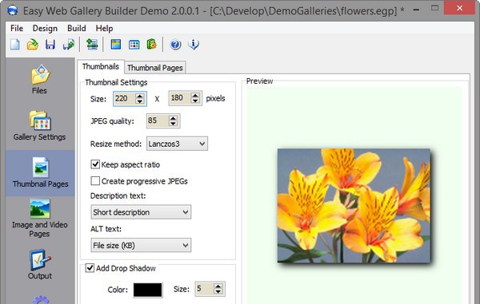Decrease drop shadow size spinner down

click(x=218, y=292)
